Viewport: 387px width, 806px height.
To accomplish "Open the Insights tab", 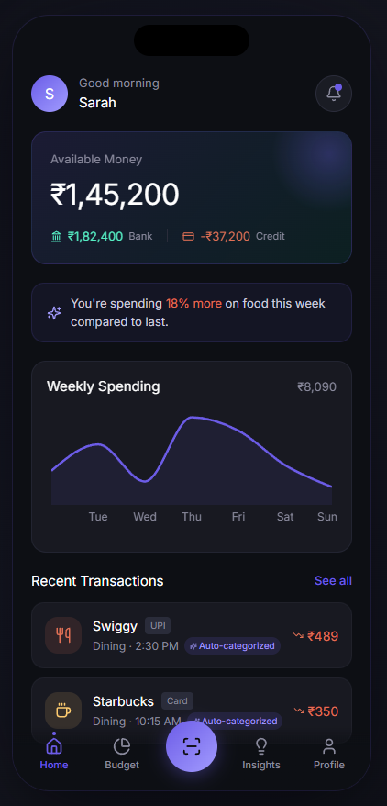I will [x=261, y=754].
